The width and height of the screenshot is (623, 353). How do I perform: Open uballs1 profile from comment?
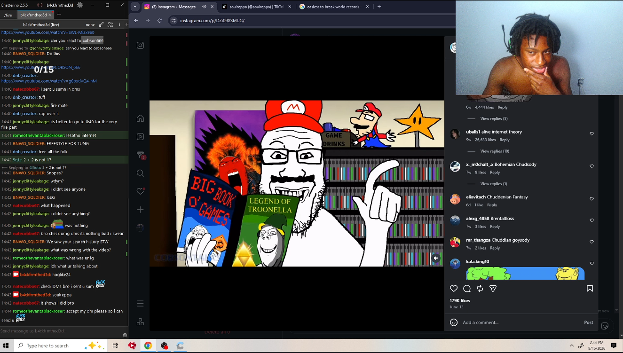[x=473, y=132]
